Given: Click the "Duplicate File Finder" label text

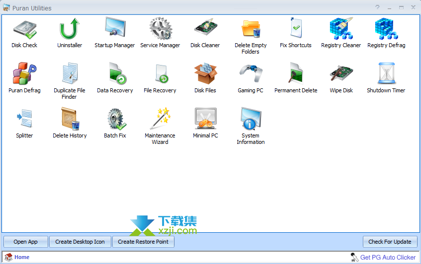Looking at the screenshot, I should click(69, 93).
